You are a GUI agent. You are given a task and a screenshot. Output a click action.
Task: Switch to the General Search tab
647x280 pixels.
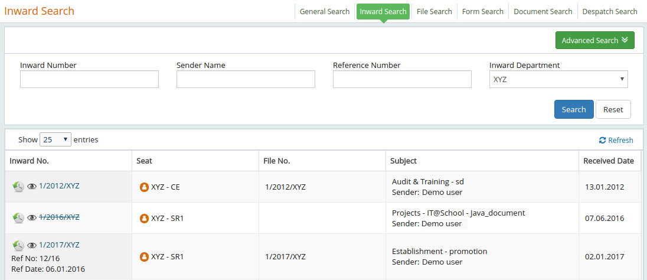pos(325,11)
